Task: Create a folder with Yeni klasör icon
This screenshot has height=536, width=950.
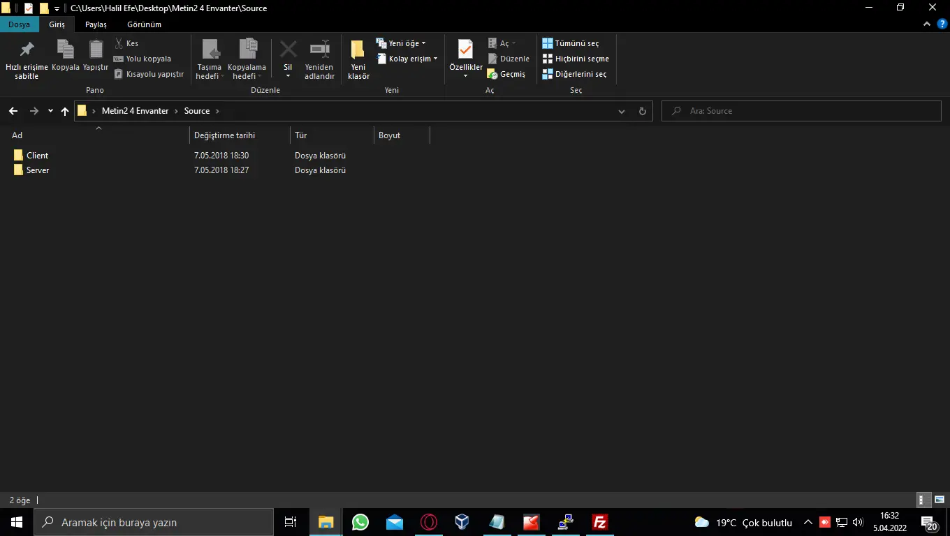Action: 358,50
